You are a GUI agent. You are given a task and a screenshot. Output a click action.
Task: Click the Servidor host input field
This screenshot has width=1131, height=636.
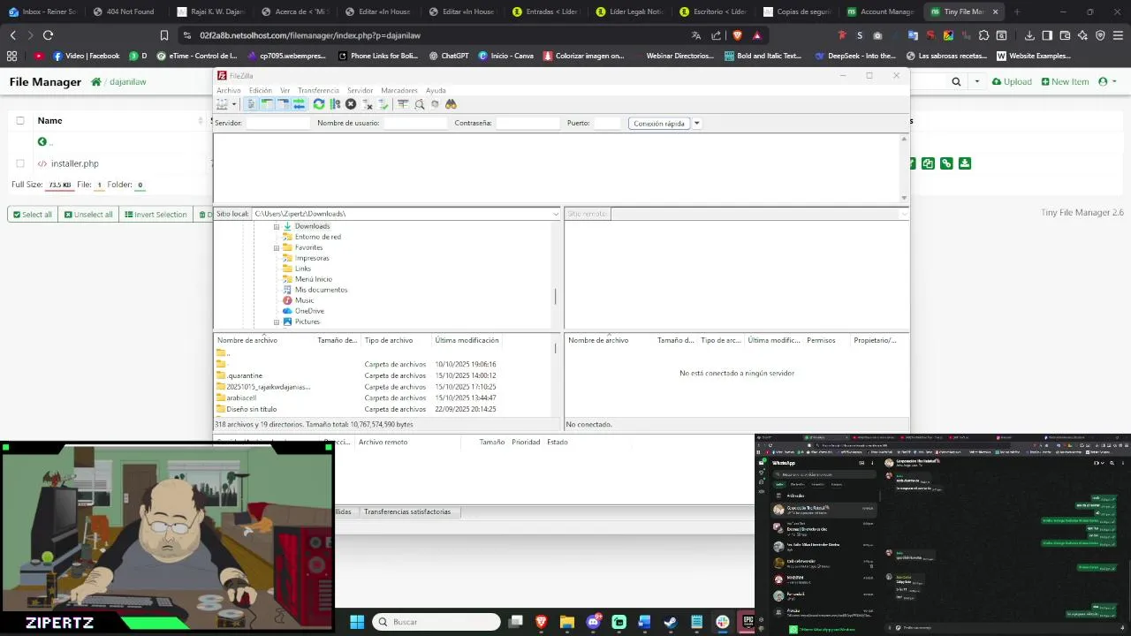pos(277,124)
